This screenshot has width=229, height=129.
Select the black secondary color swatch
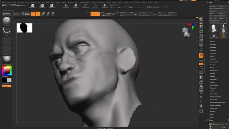(x=4, y=80)
